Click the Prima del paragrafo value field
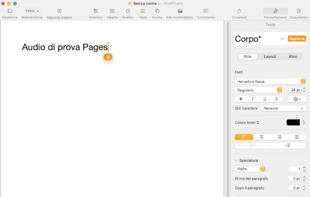The width and height of the screenshot is (310, 197). 295,178
